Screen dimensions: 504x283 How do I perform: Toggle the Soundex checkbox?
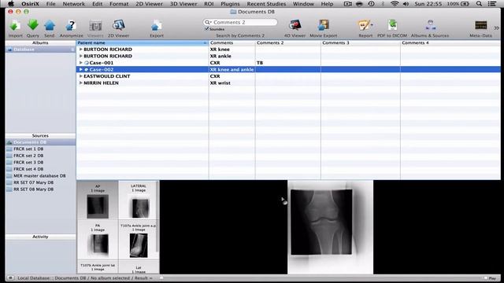pos(207,29)
